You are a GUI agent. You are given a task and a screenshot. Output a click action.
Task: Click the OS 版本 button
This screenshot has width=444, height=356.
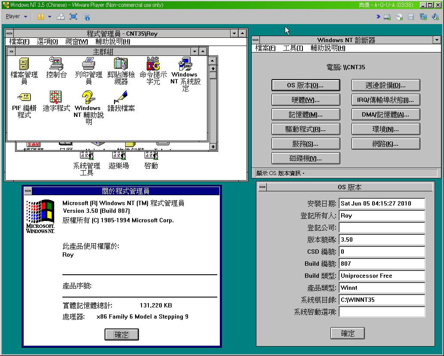305,85
